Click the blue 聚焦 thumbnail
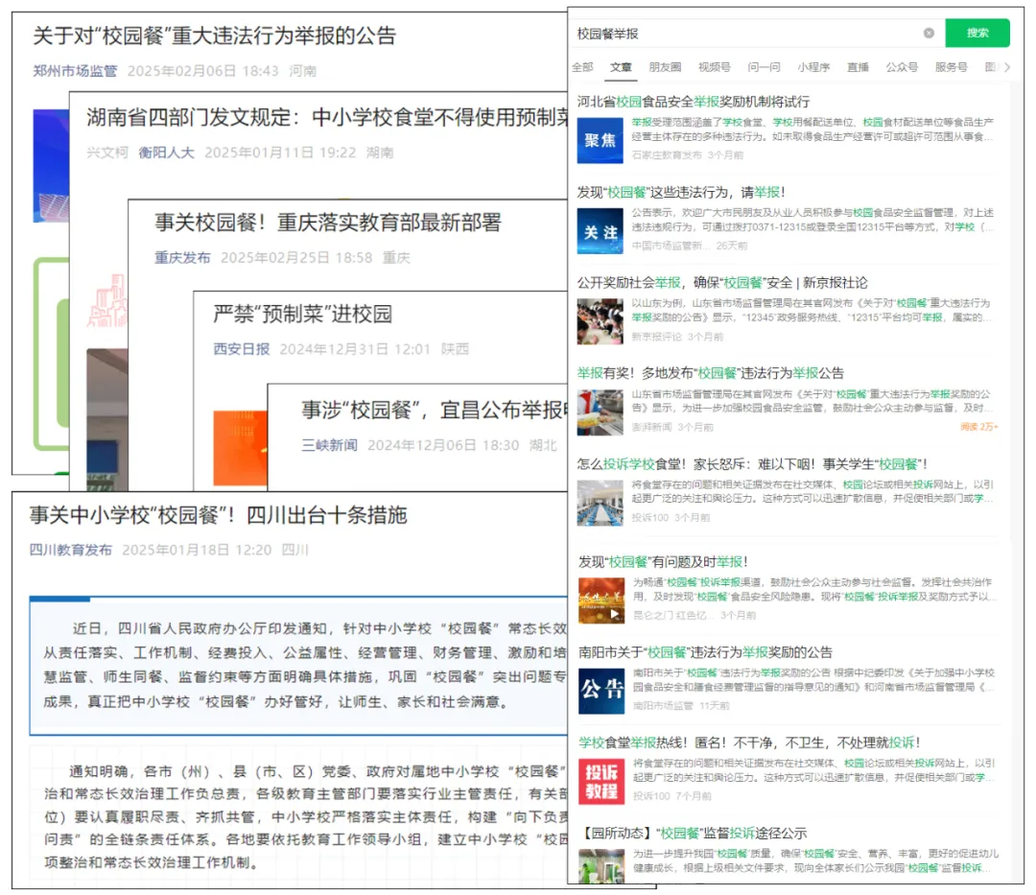 pyautogui.click(x=600, y=140)
